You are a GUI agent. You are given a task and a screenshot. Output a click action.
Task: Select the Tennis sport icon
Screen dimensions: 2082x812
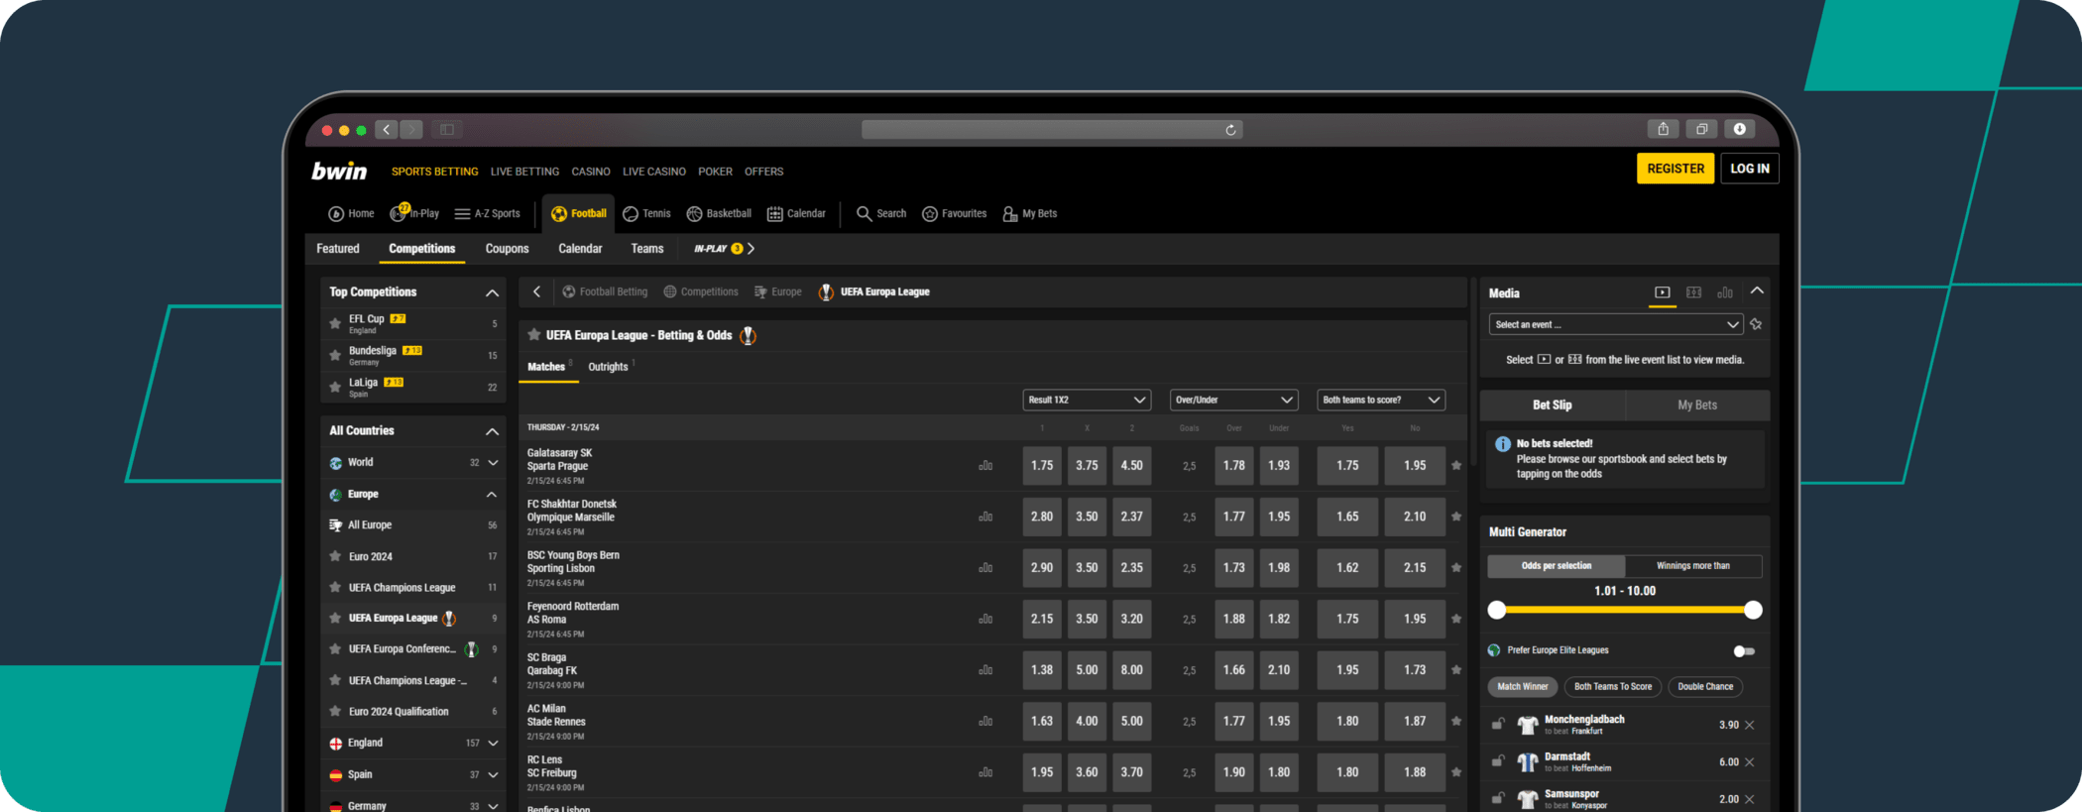pos(631,214)
